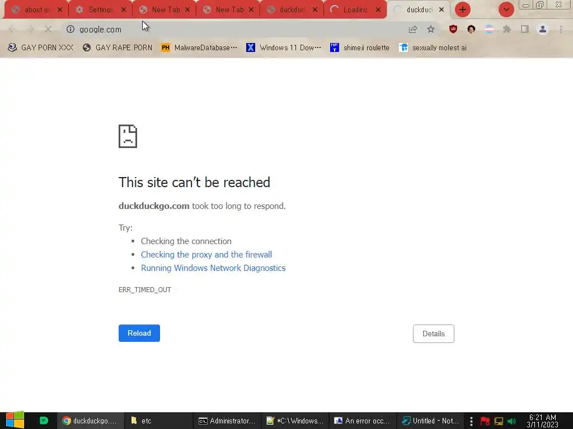573x429 pixels.
Task: Click the ERR_TIMED_OUT error code text
Action: click(145, 290)
